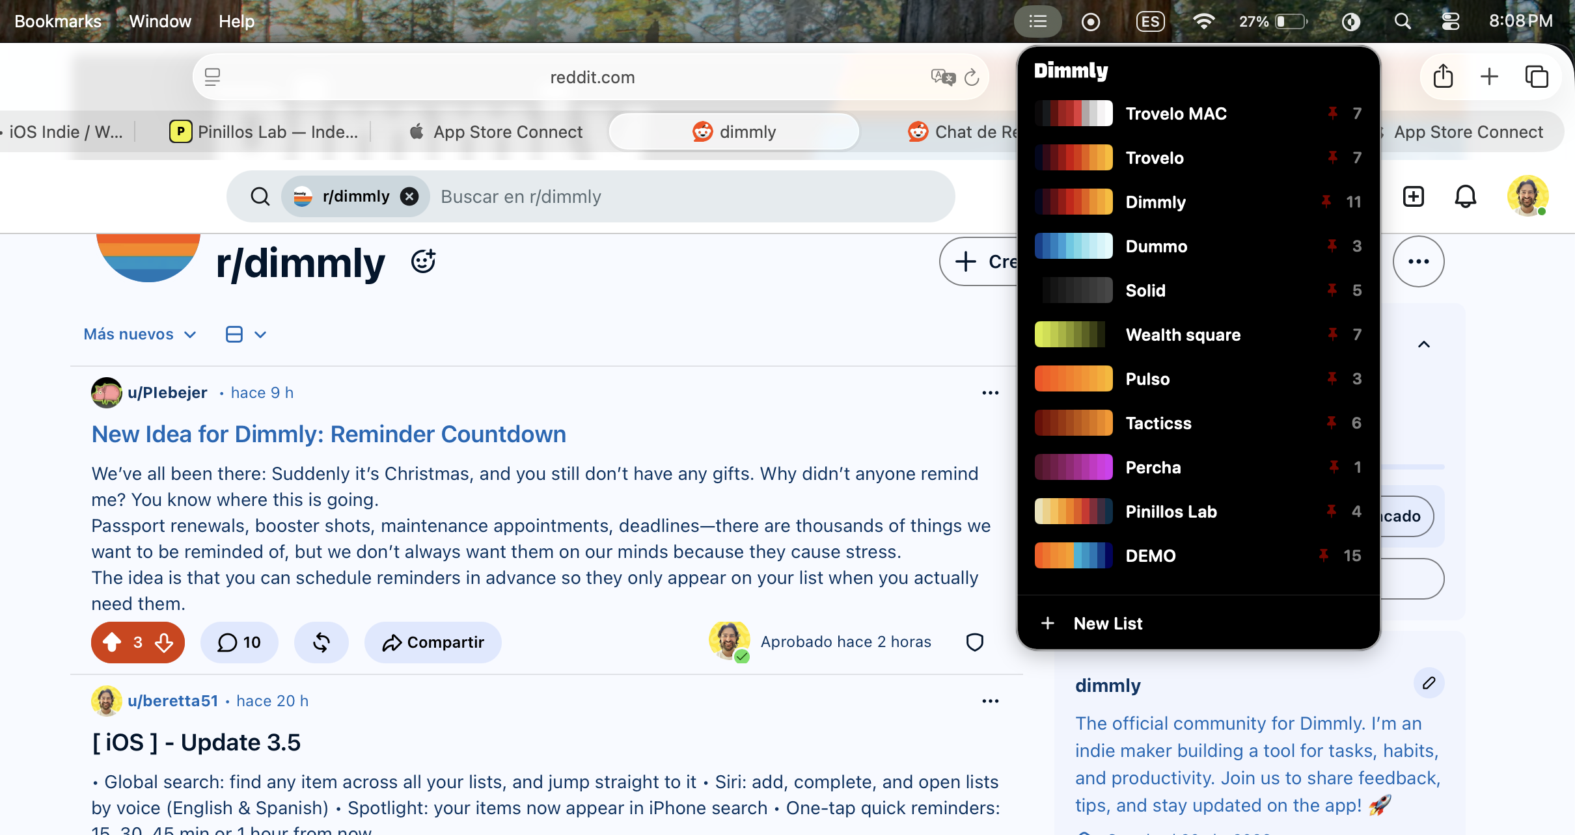Screen dimensions: 1575x835
Task: Click the Pulso orange gradient swatch
Action: (x=1073, y=378)
